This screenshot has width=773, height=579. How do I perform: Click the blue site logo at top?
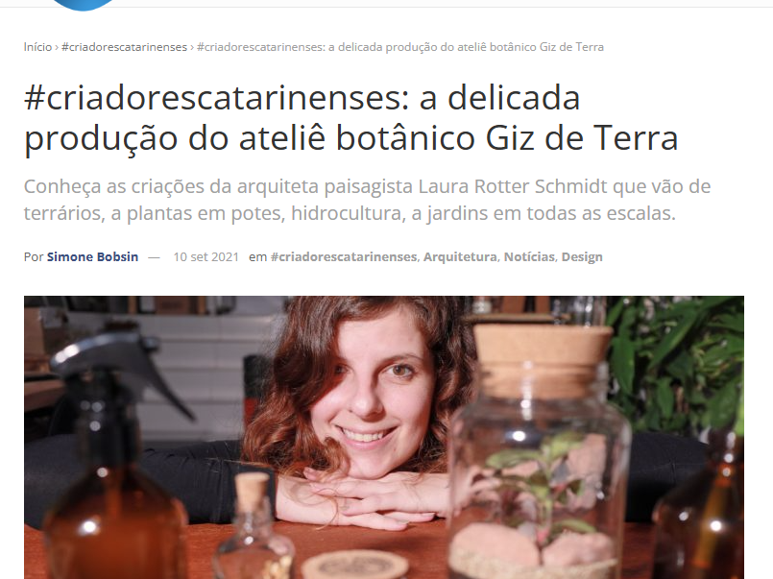(83, 4)
